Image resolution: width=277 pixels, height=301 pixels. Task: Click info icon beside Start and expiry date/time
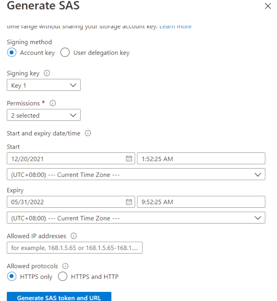[x=88, y=133]
